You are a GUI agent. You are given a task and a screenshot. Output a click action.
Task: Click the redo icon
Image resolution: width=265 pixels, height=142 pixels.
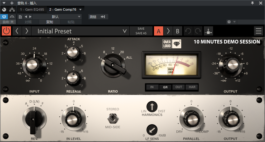tap(198, 31)
